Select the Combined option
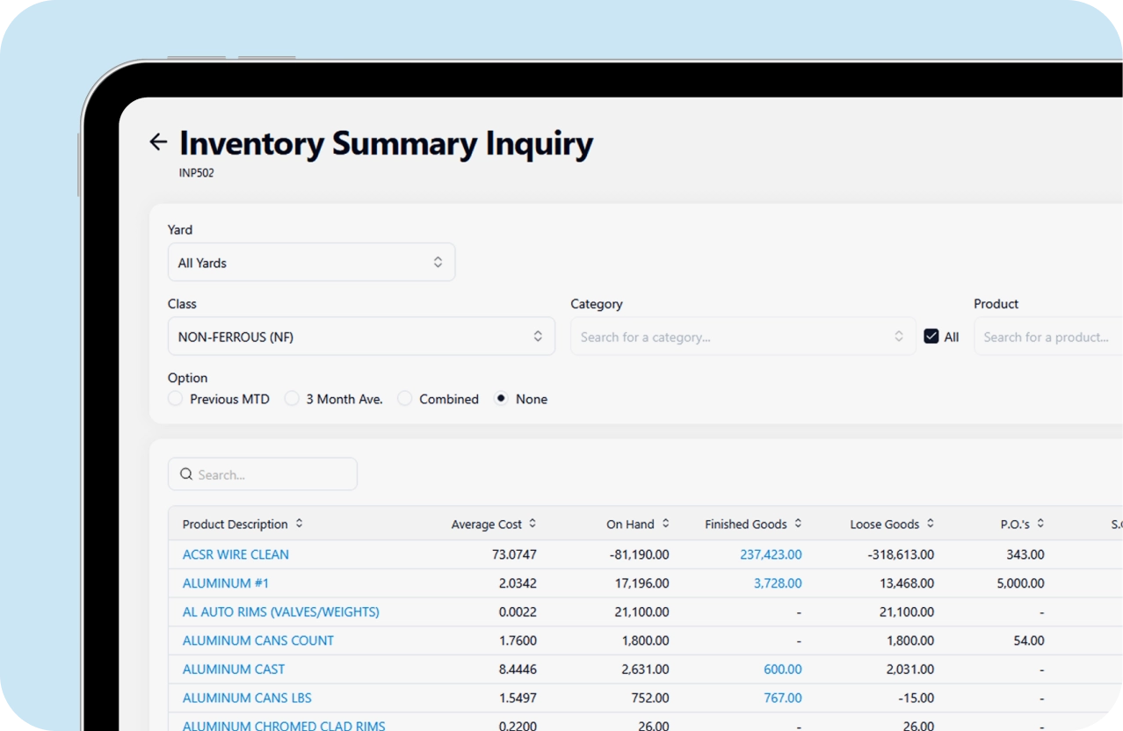 [x=405, y=399]
